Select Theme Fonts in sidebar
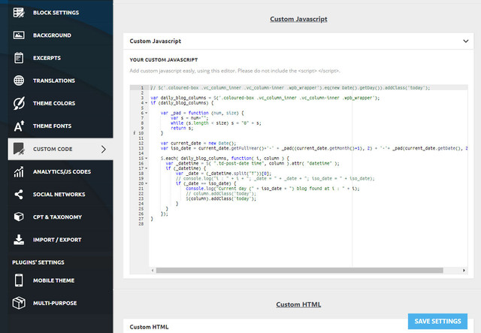The height and width of the screenshot is (333, 481). click(x=60, y=126)
